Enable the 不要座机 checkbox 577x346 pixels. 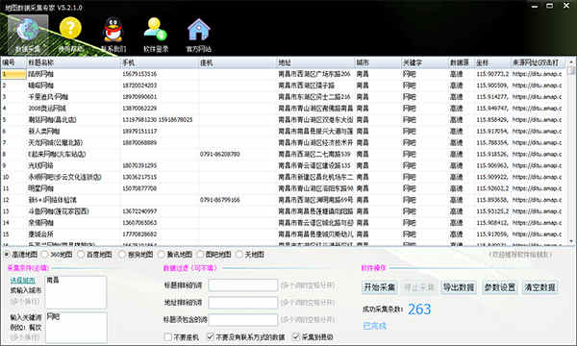point(167,336)
